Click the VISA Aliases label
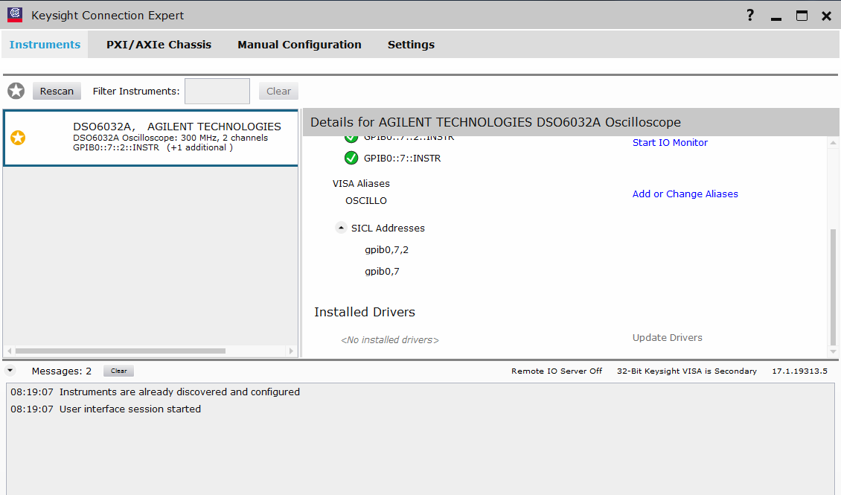Screen dimensions: 841x495 361,183
